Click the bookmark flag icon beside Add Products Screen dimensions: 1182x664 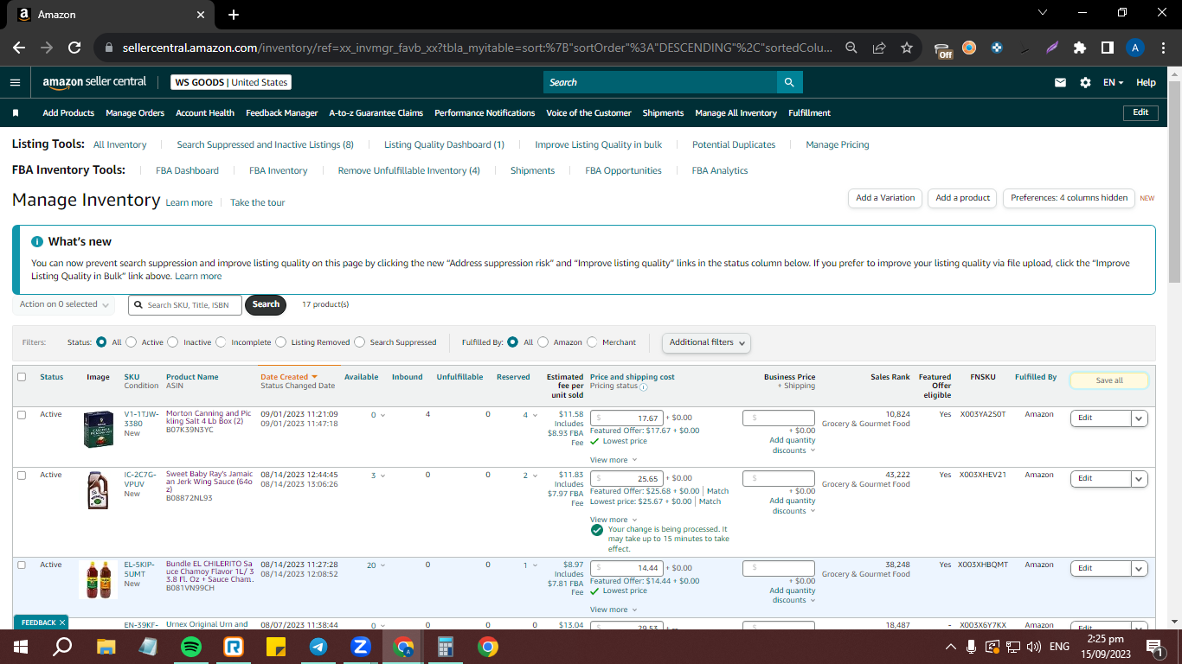click(x=16, y=113)
